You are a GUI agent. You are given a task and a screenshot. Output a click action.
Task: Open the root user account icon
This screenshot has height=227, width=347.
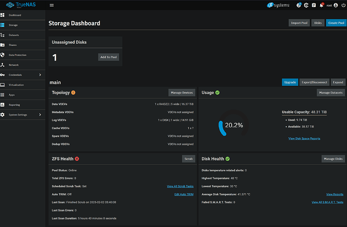[336, 6]
